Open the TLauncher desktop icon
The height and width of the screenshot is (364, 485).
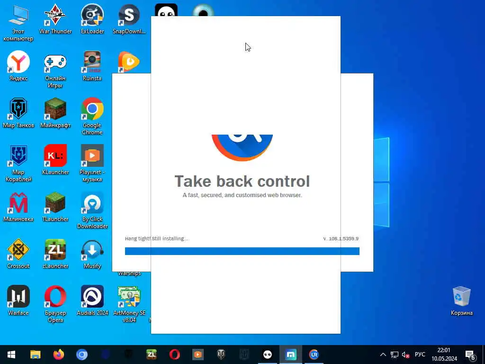tap(55, 207)
